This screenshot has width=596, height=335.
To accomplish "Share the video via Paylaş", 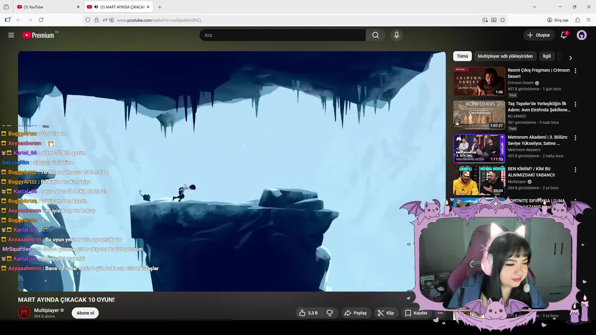I will pyautogui.click(x=355, y=313).
